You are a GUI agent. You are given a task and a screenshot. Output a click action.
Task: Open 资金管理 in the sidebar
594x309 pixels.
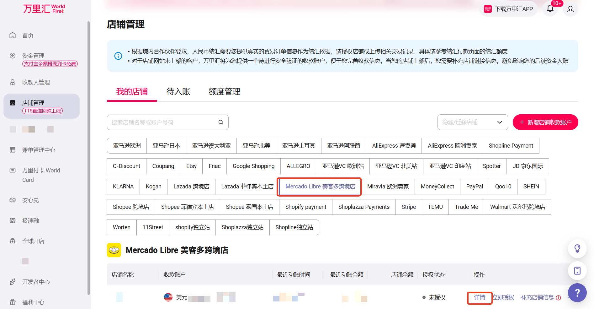click(33, 56)
